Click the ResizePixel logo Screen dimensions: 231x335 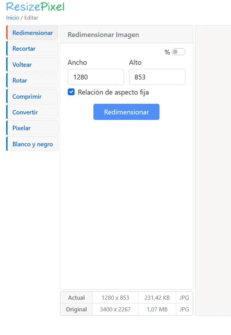[x=35, y=7]
